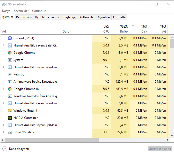This screenshot has width=174, height=155.
Task: Click the Discord (32 bit) process icon
Action: (10, 38)
